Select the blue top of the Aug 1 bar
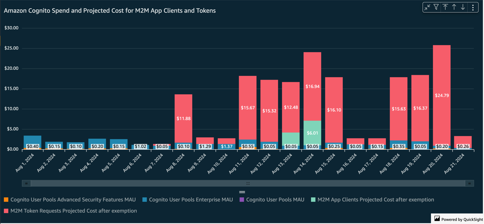This screenshot has height=224, width=484. [x=32, y=139]
